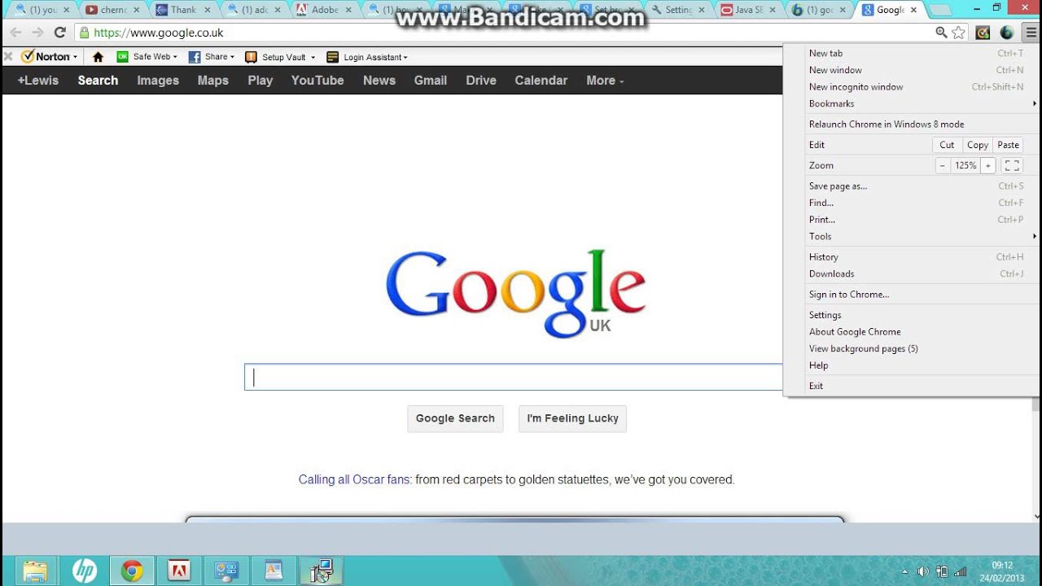
Task: Open the More dropdown in Google bar
Action: 605,81
